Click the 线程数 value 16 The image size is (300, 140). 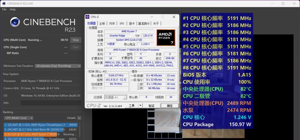coord(171,97)
